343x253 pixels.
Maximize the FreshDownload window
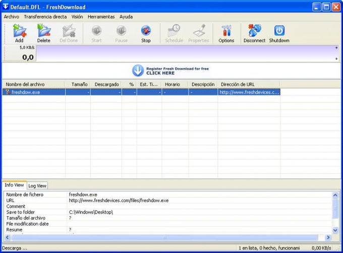click(x=326, y=7)
